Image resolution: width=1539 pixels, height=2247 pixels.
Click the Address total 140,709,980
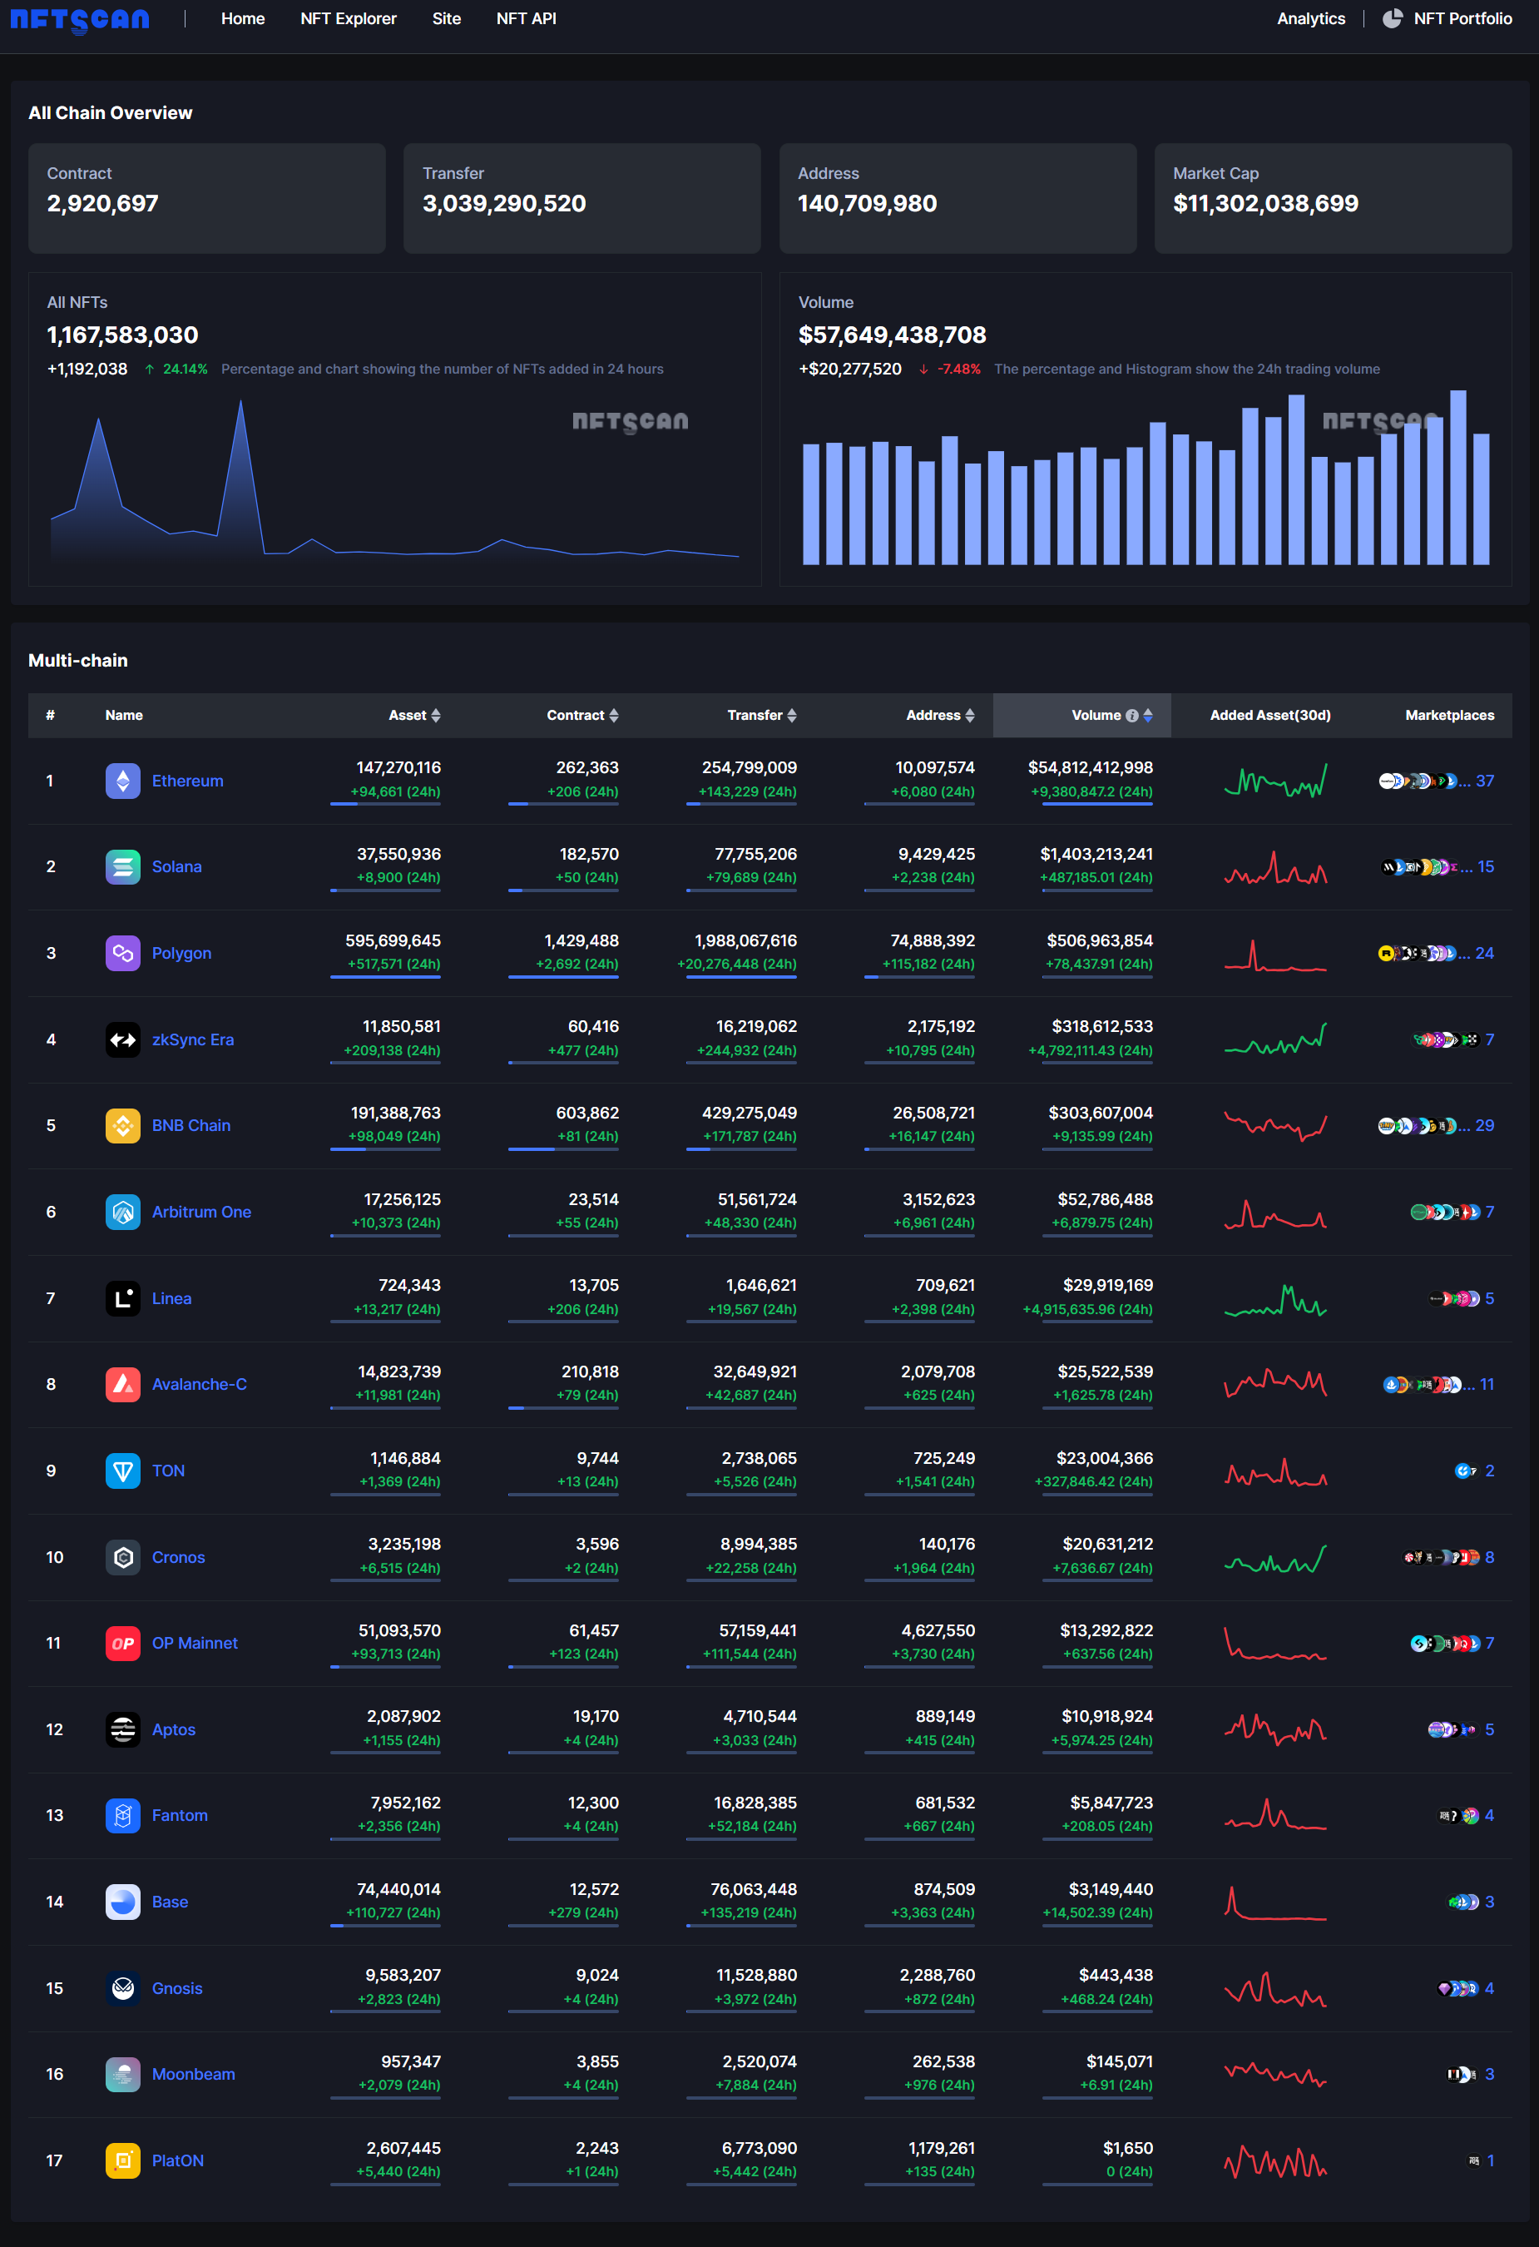coord(867,203)
